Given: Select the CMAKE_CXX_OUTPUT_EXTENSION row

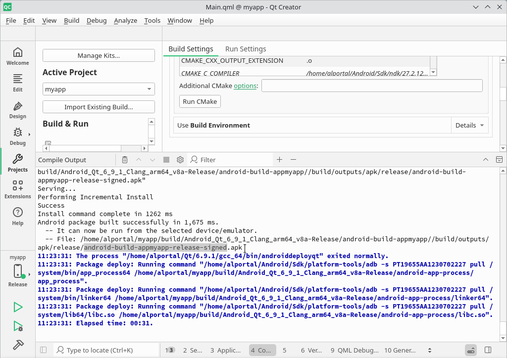Looking at the screenshot, I should (x=304, y=61).
